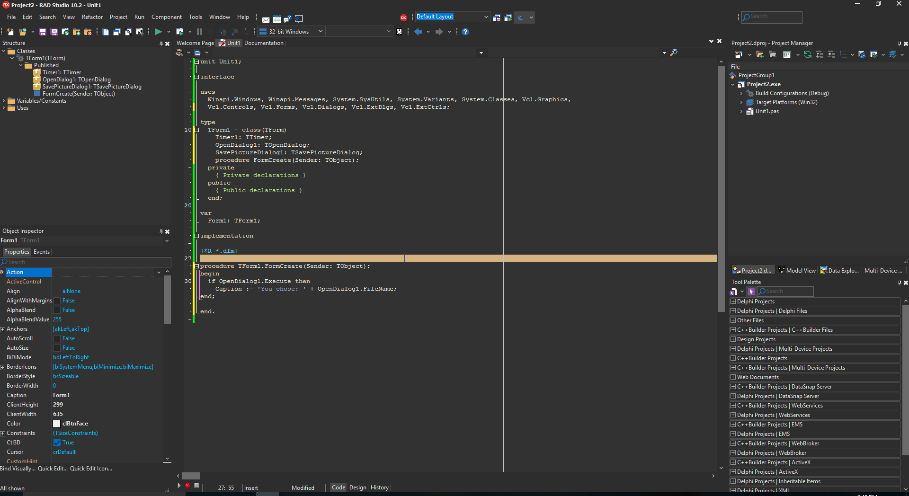Expand the BorderIcons property
Viewport: 909px width, 496px height.
(3, 367)
